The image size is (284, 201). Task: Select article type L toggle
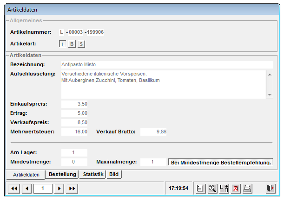[63, 44]
